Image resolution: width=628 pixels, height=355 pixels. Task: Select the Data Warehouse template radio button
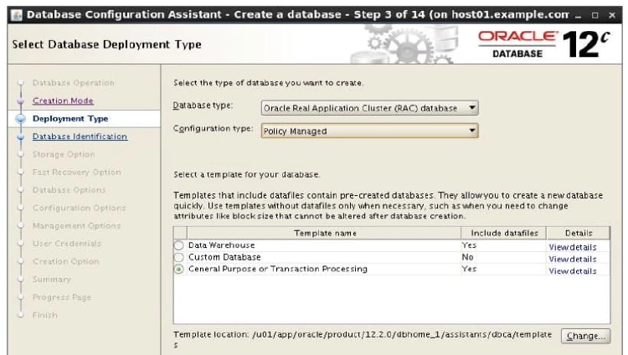point(178,245)
